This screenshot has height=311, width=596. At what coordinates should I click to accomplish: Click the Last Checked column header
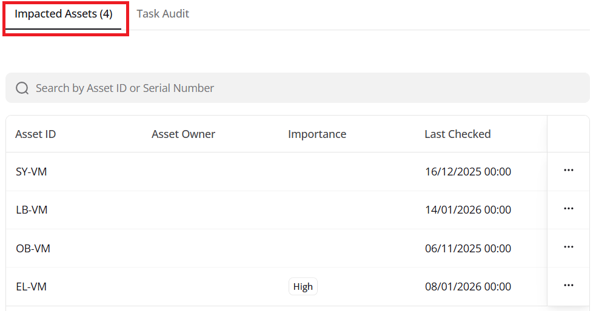click(457, 134)
